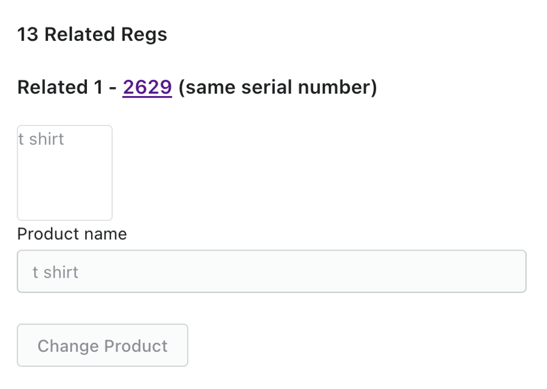Click the "Product name" label

click(x=72, y=234)
